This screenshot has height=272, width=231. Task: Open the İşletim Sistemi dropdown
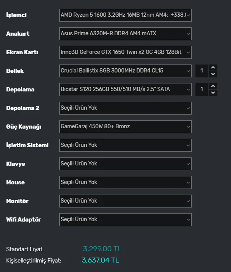click(125, 145)
